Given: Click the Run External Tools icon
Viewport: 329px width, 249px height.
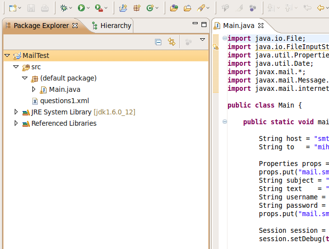Looking at the screenshot, I should pos(99,8).
